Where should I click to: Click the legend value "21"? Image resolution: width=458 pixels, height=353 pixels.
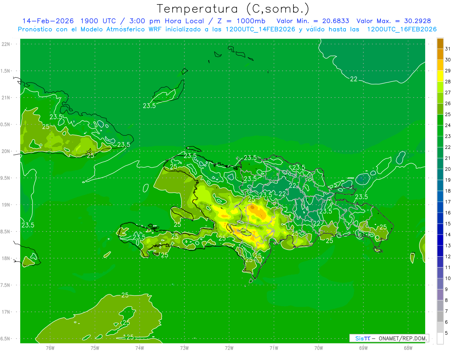pos(448,158)
